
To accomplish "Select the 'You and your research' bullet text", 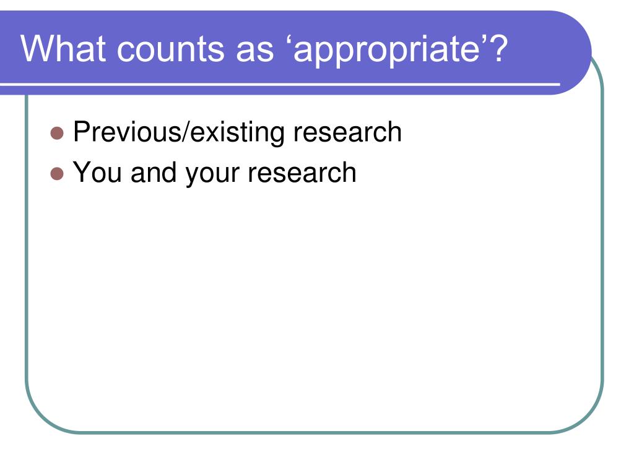I will [214, 172].
